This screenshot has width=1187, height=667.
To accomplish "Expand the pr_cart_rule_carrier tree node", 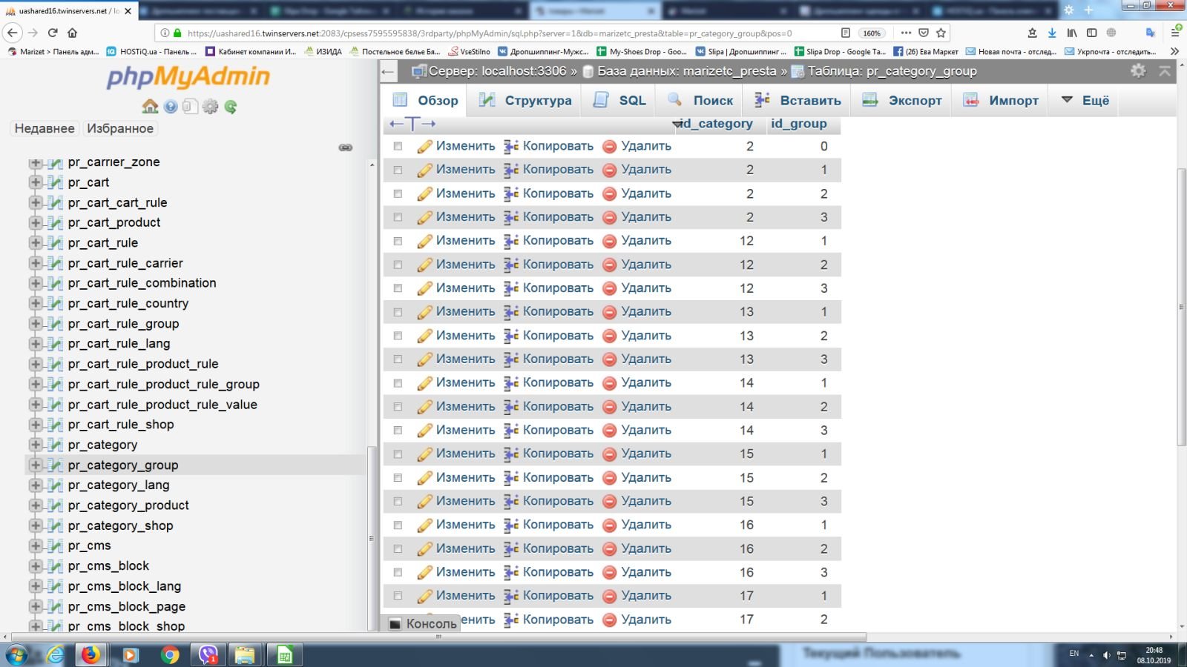I will [35, 263].
